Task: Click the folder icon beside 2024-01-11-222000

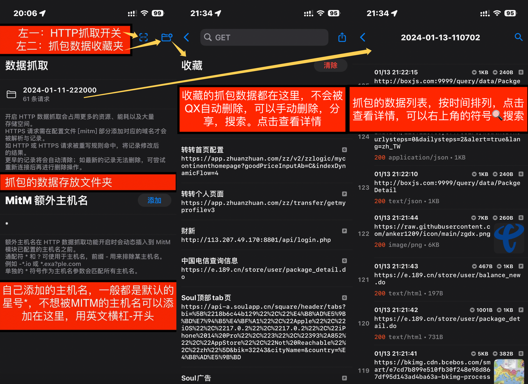Action: coord(11,94)
